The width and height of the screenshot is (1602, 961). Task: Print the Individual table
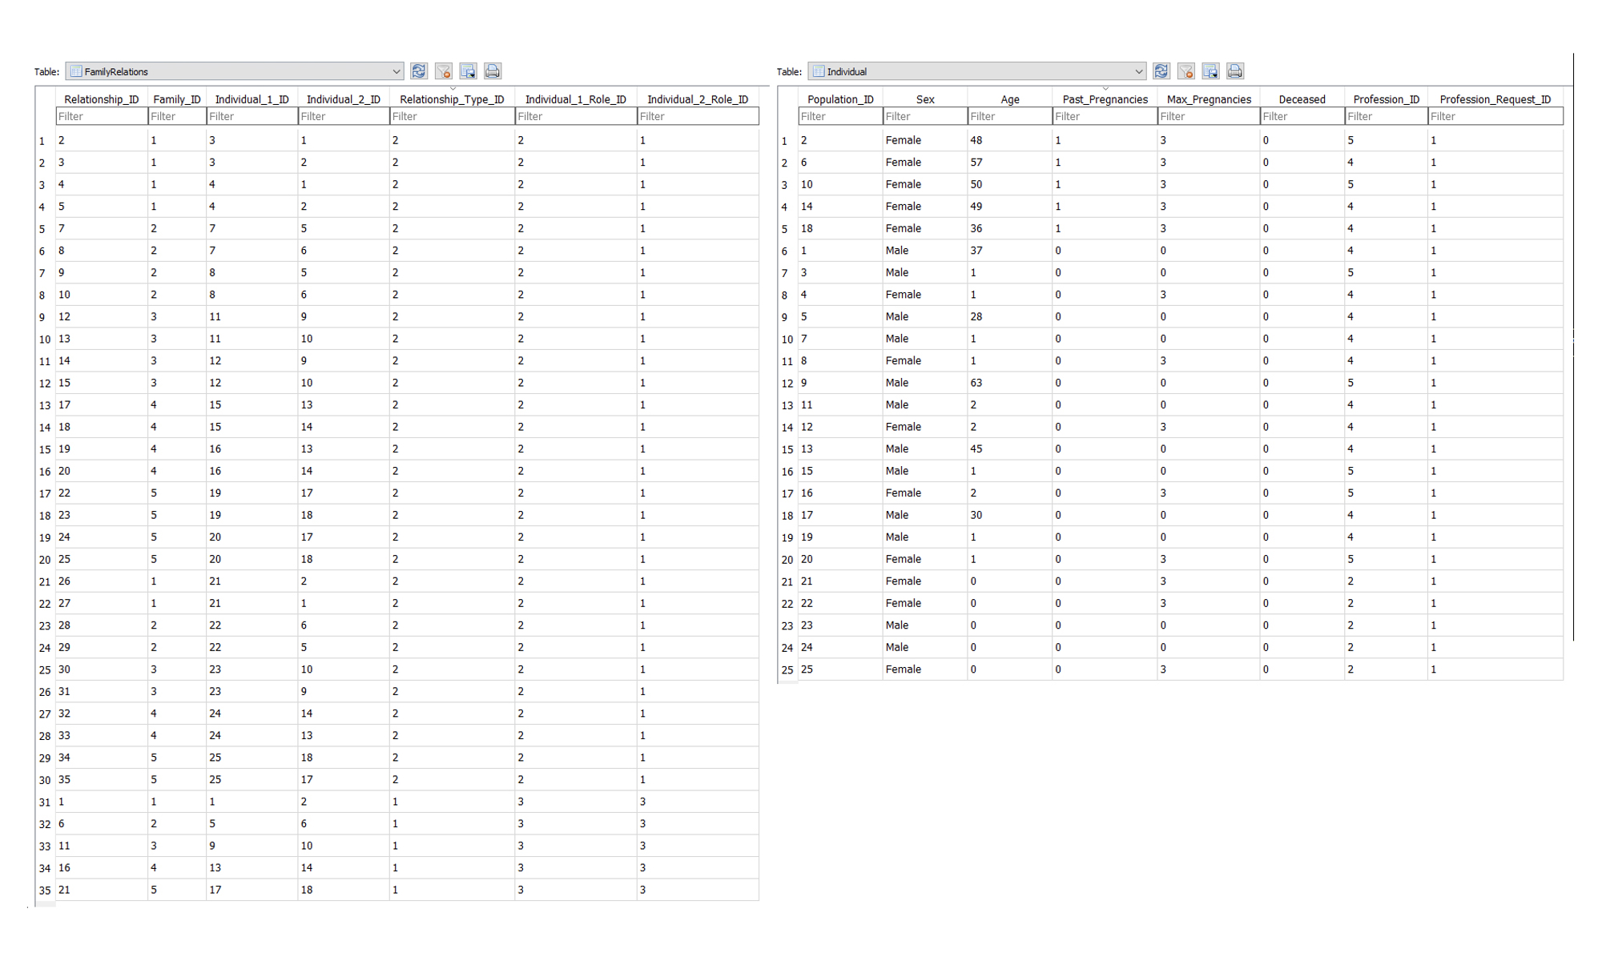point(1235,71)
